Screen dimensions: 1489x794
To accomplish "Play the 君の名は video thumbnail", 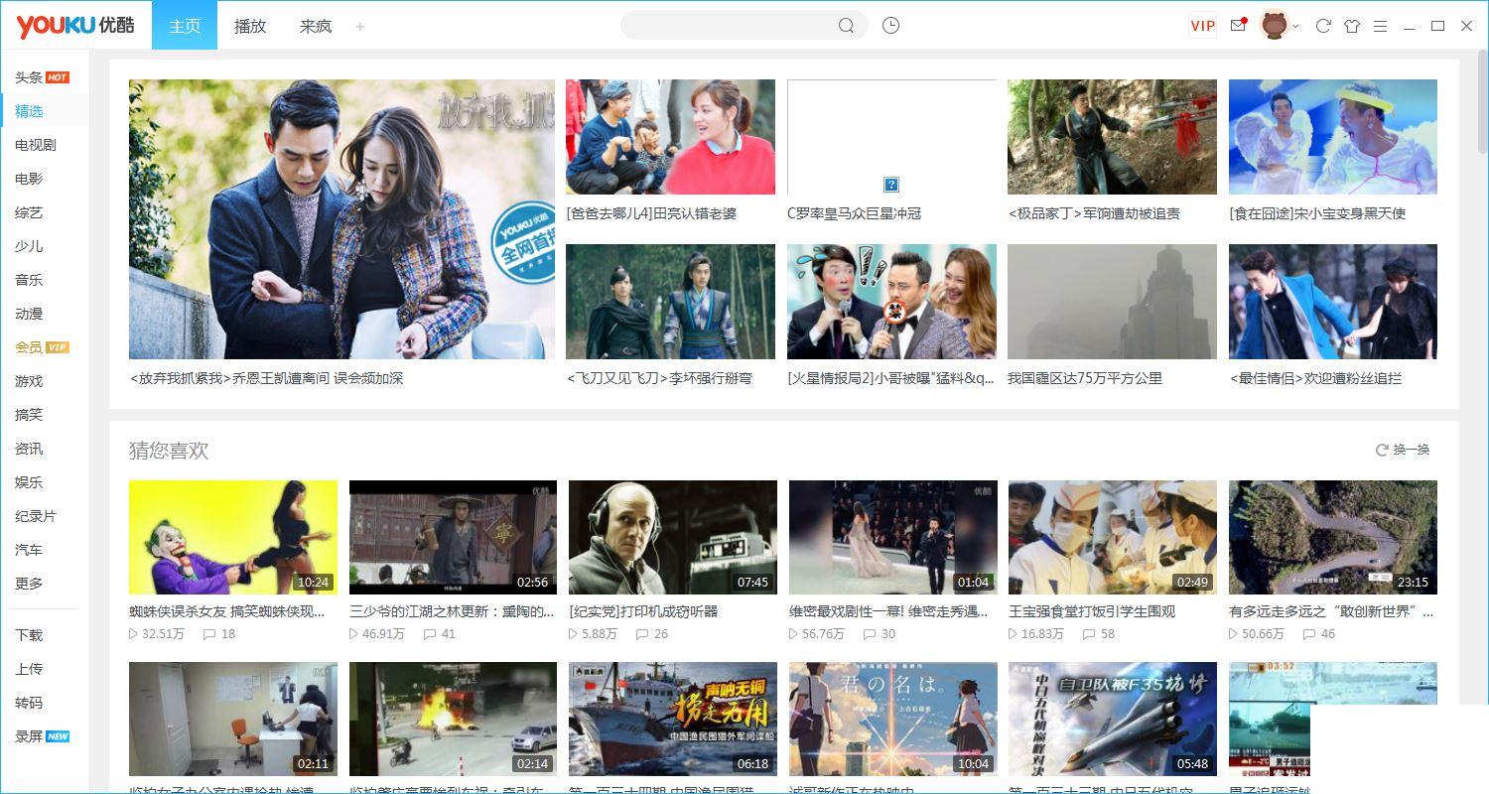I will [x=892, y=720].
